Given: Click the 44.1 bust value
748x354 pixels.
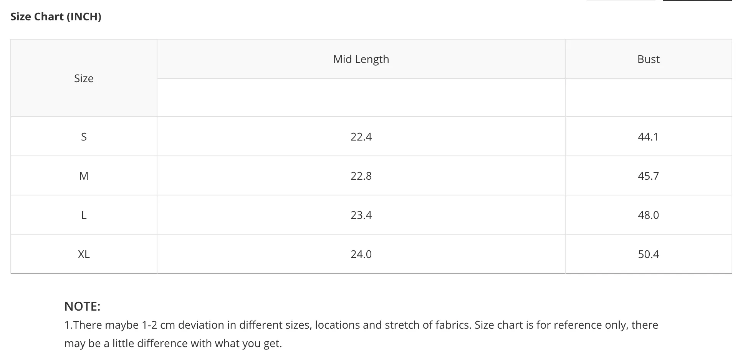Looking at the screenshot, I should click(649, 137).
